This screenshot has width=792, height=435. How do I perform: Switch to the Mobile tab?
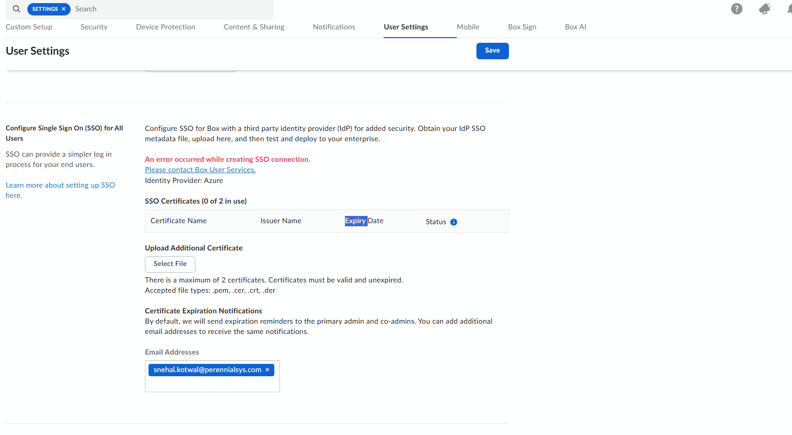468,27
